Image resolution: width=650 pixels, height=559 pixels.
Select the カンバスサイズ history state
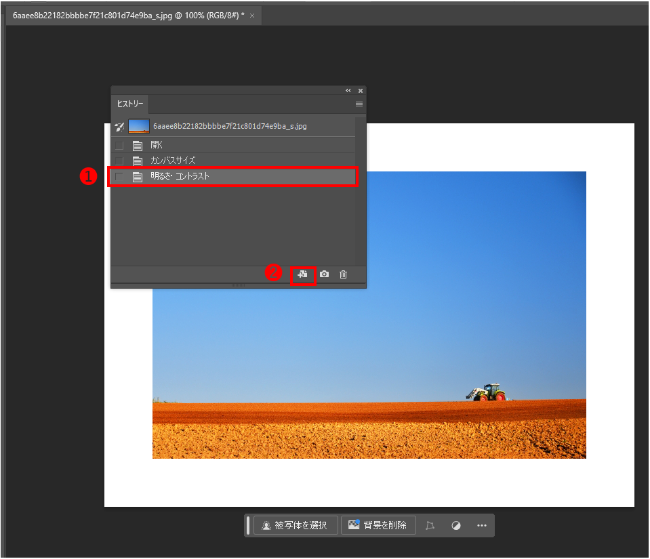click(x=173, y=161)
